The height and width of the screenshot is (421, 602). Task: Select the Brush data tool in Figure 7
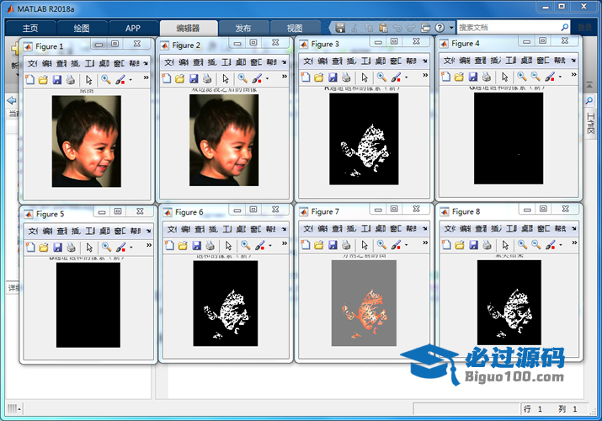tap(397, 246)
